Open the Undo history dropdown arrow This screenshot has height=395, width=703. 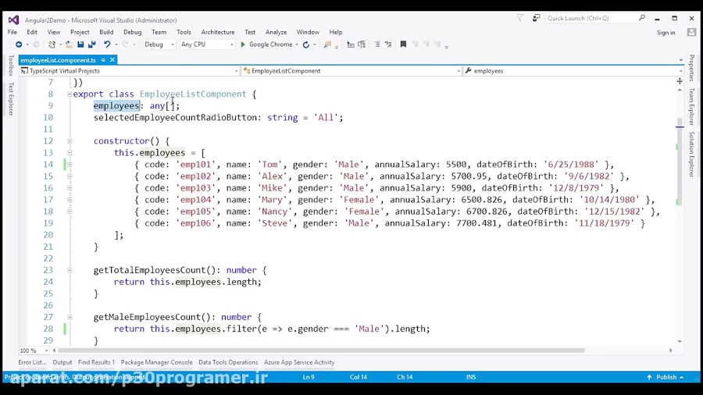116,44
